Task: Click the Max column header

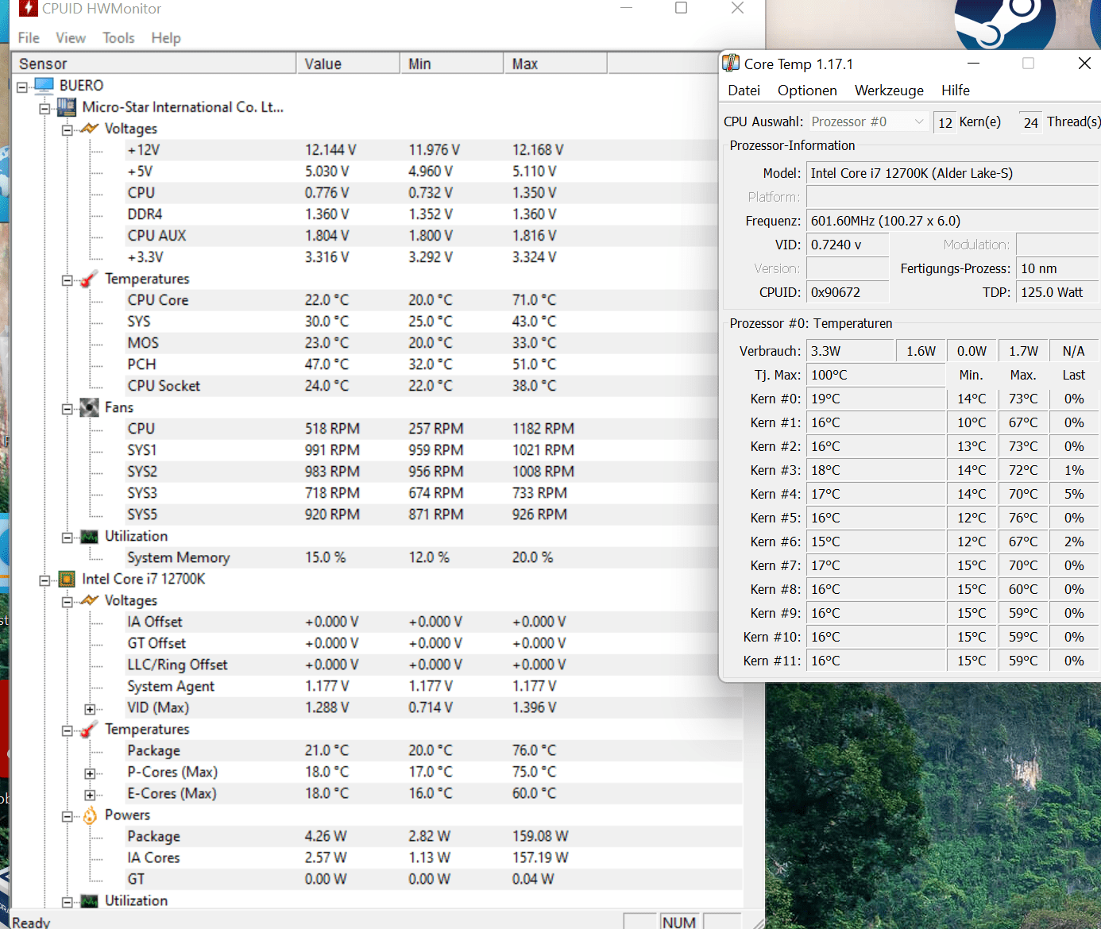Action: tap(555, 64)
